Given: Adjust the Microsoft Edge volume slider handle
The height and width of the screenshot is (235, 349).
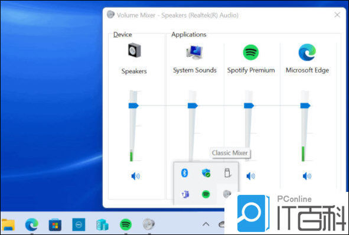Looking at the screenshot, I should (305, 106).
